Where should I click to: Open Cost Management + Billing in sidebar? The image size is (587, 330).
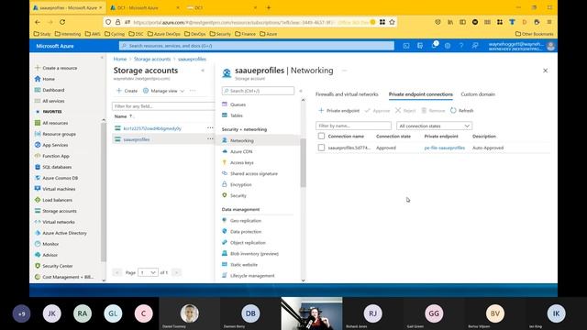coord(64,277)
